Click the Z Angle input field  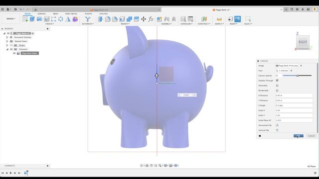pos(294,105)
